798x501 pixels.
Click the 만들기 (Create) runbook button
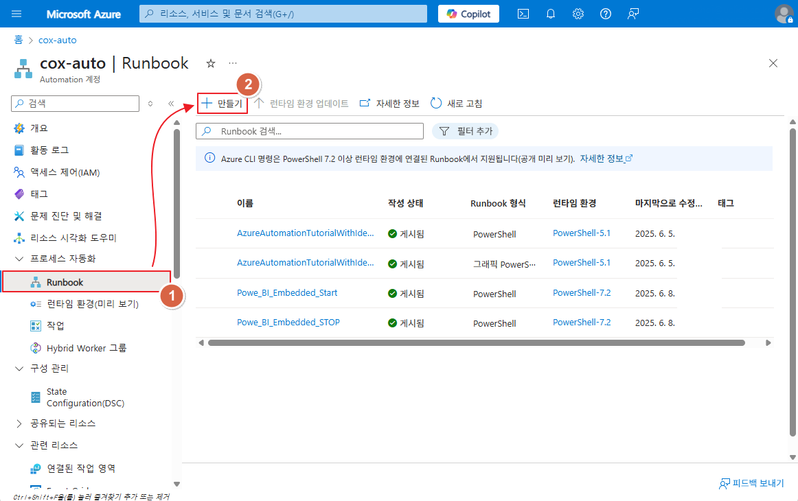point(222,103)
